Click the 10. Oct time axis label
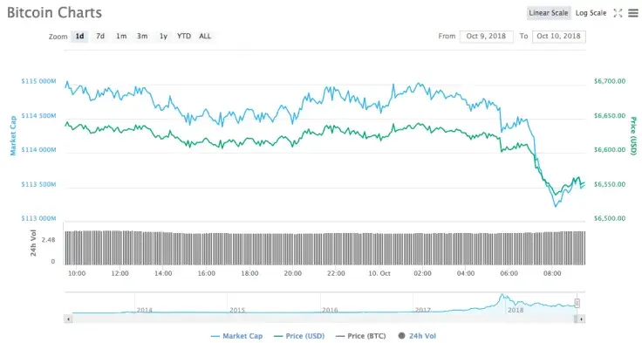 point(379,273)
